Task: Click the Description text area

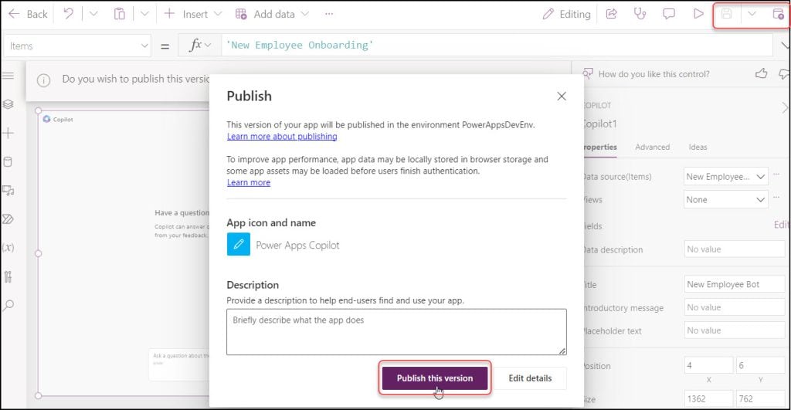Action: pos(396,332)
